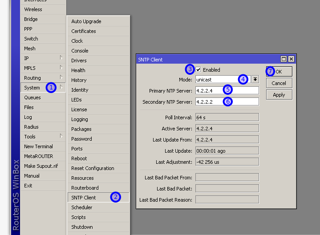Expand the Tools submenu
The height and width of the screenshot is (235, 320).
point(42,137)
